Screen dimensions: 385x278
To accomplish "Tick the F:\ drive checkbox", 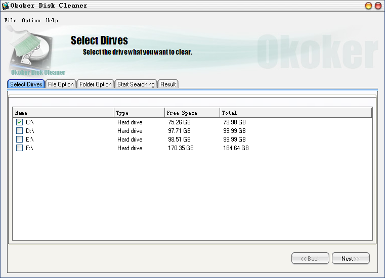I will point(19,148).
